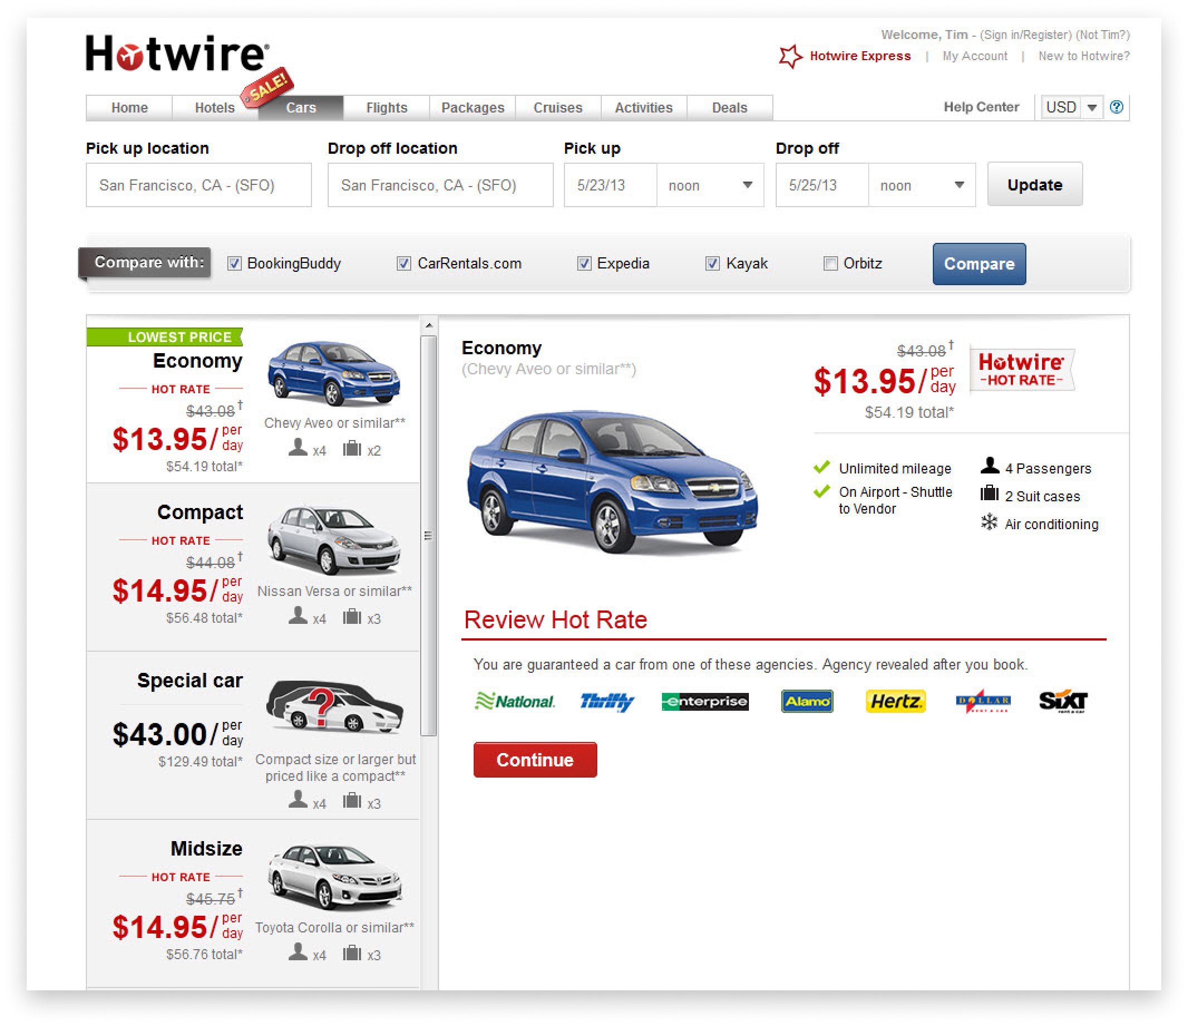Click luggage icon in Compact listing

[352, 616]
